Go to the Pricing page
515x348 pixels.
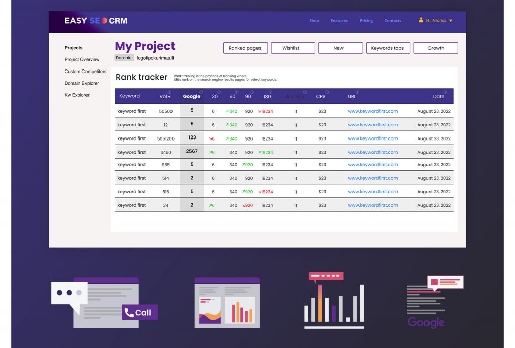click(366, 20)
